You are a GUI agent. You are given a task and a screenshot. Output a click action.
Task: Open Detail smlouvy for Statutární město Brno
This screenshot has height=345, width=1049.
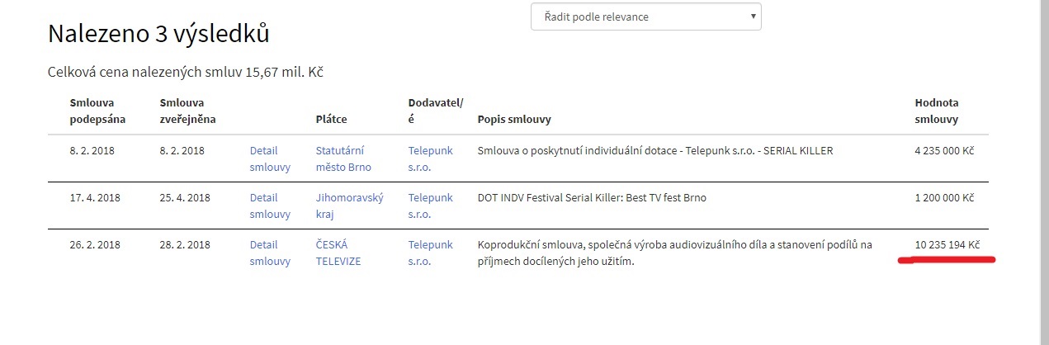(x=270, y=159)
